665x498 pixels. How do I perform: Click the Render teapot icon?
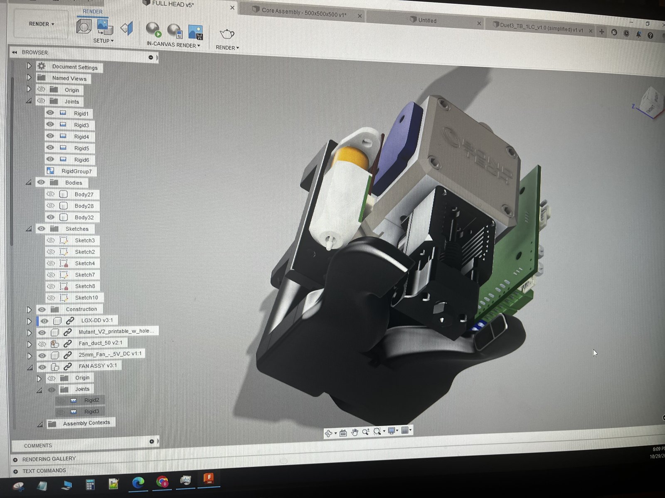pyautogui.click(x=227, y=34)
